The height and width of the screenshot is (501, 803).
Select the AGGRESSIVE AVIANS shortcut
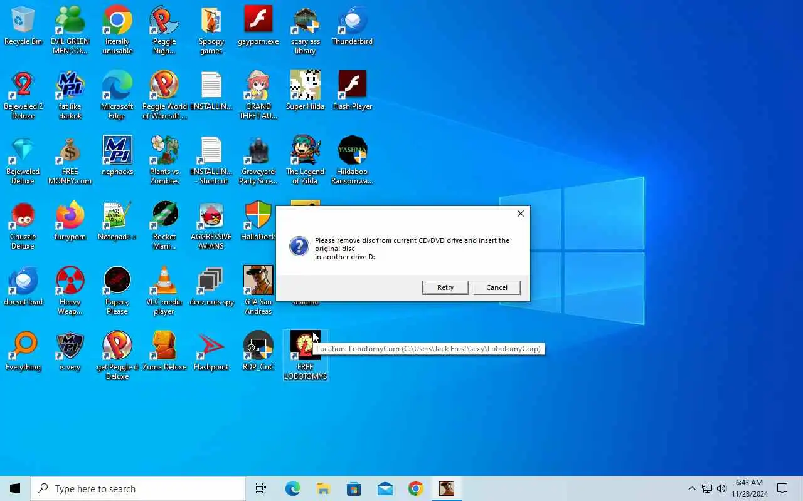211,225
